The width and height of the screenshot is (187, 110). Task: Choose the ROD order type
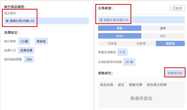[x=120, y=36]
